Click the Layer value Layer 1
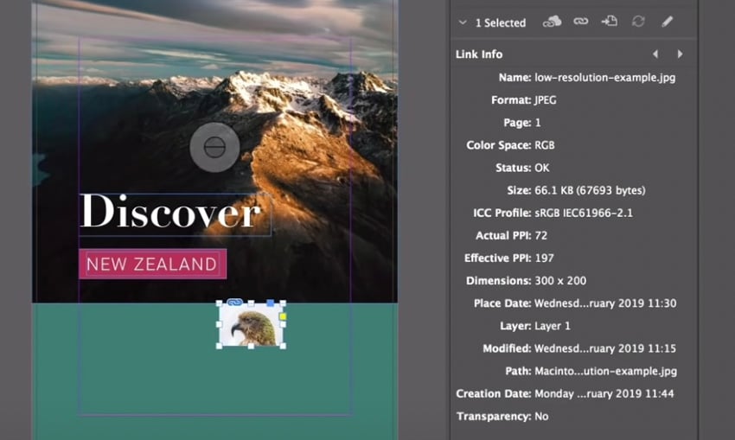735x440 pixels. (553, 326)
